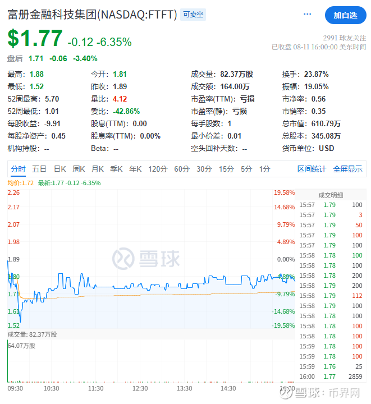Click the 每股收益 value -9.91
The height and width of the screenshot is (404, 371).
click(x=52, y=123)
